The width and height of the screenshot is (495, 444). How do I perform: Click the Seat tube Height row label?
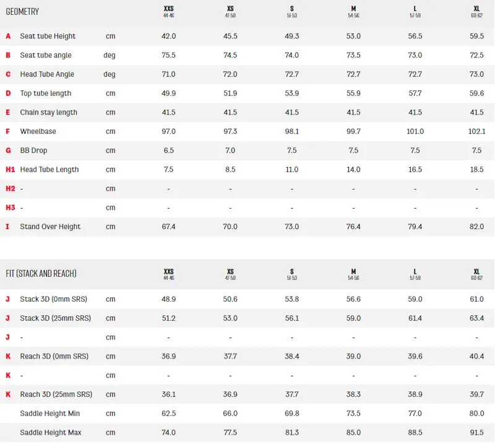(x=48, y=36)
